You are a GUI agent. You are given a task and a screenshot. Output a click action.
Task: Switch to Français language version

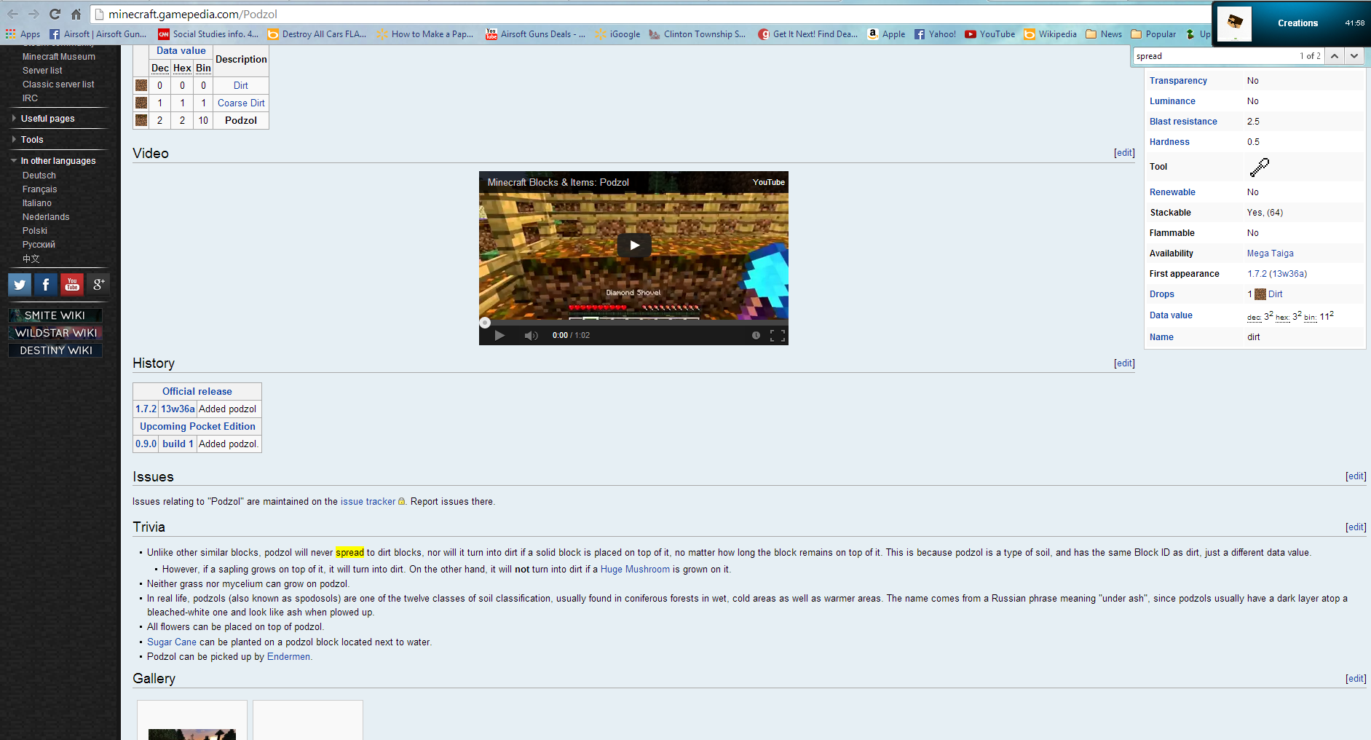pos(39,189)
